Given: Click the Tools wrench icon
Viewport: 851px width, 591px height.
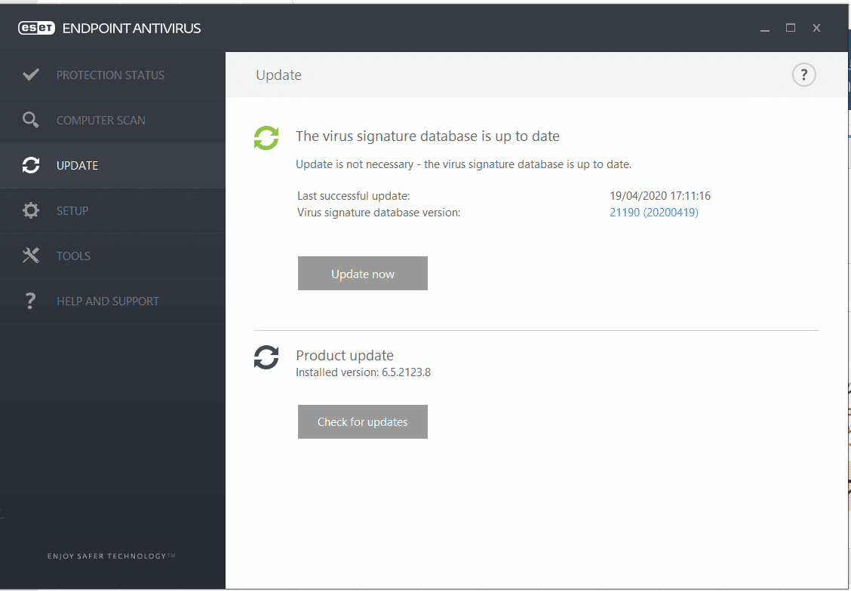Looking at the screenshot, I should [30, 256].
